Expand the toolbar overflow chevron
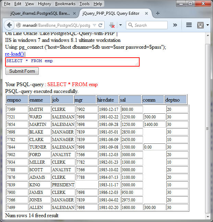Screen dimensions: 213x222 175,25
